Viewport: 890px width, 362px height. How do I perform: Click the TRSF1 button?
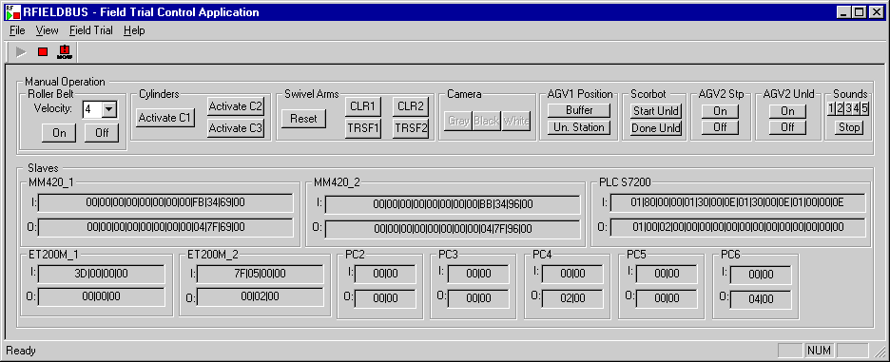click(362, 128)
